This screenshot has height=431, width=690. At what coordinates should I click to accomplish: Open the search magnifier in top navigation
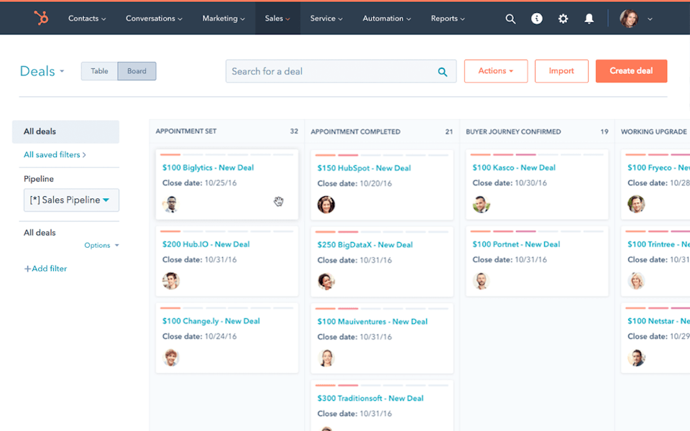(510, 19)
